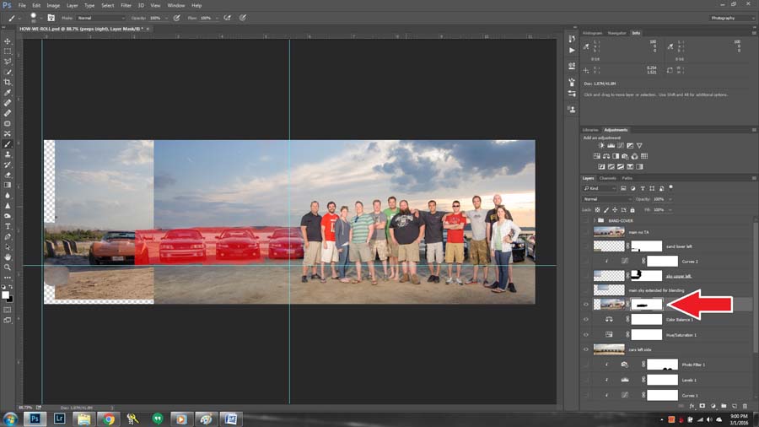Viewport: 759px width, 427px height.
Task: Delete layer with trash icon
Action: click(x=745, y=406)
